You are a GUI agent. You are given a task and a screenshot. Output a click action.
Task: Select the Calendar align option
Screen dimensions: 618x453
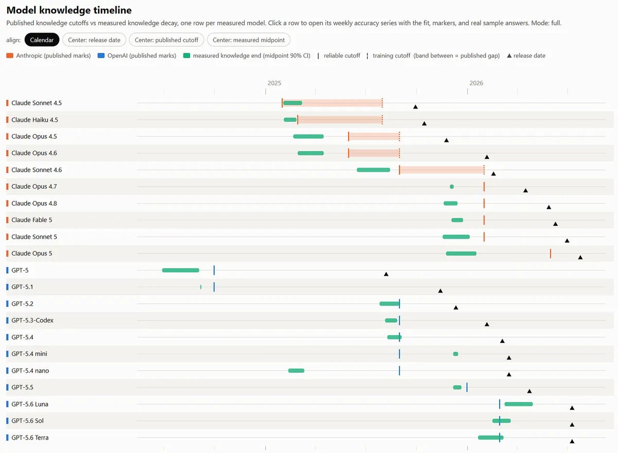42,40
